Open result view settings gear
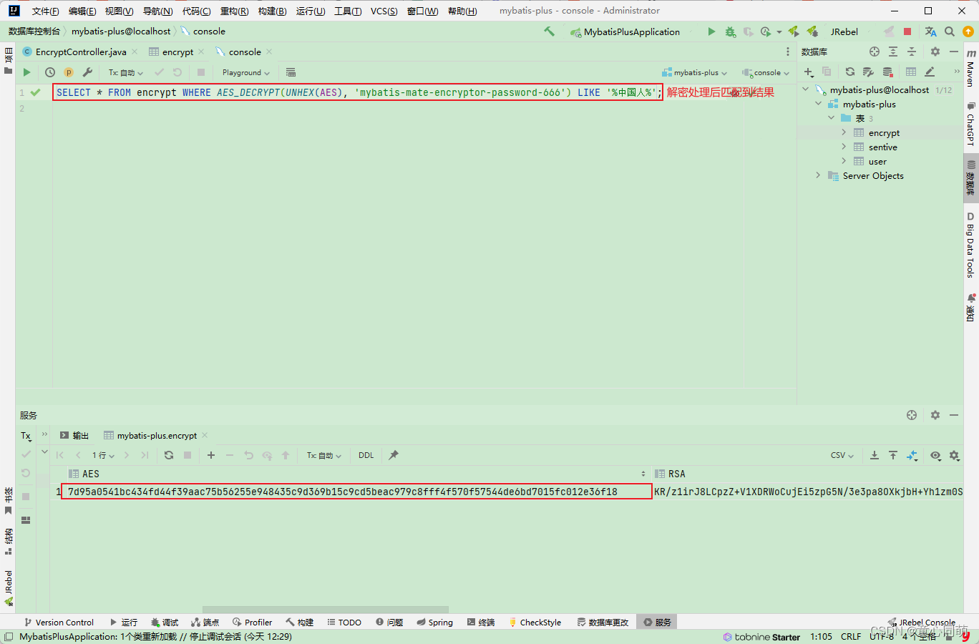Viewport: 979px width, 644px height. tap(954, 455)
